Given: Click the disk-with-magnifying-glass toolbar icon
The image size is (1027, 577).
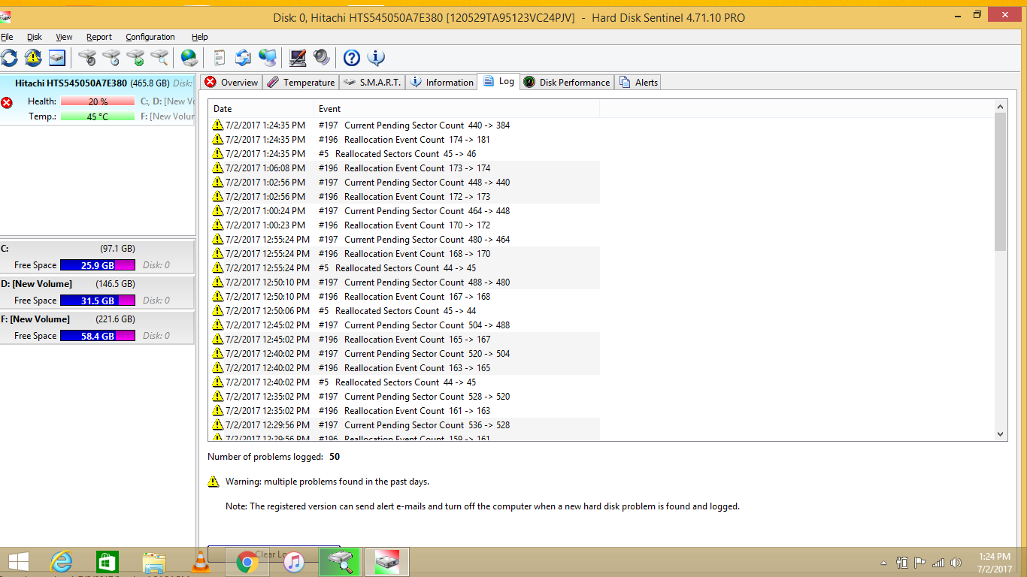Looking at the screenshot, I should (x=159, y=58).
